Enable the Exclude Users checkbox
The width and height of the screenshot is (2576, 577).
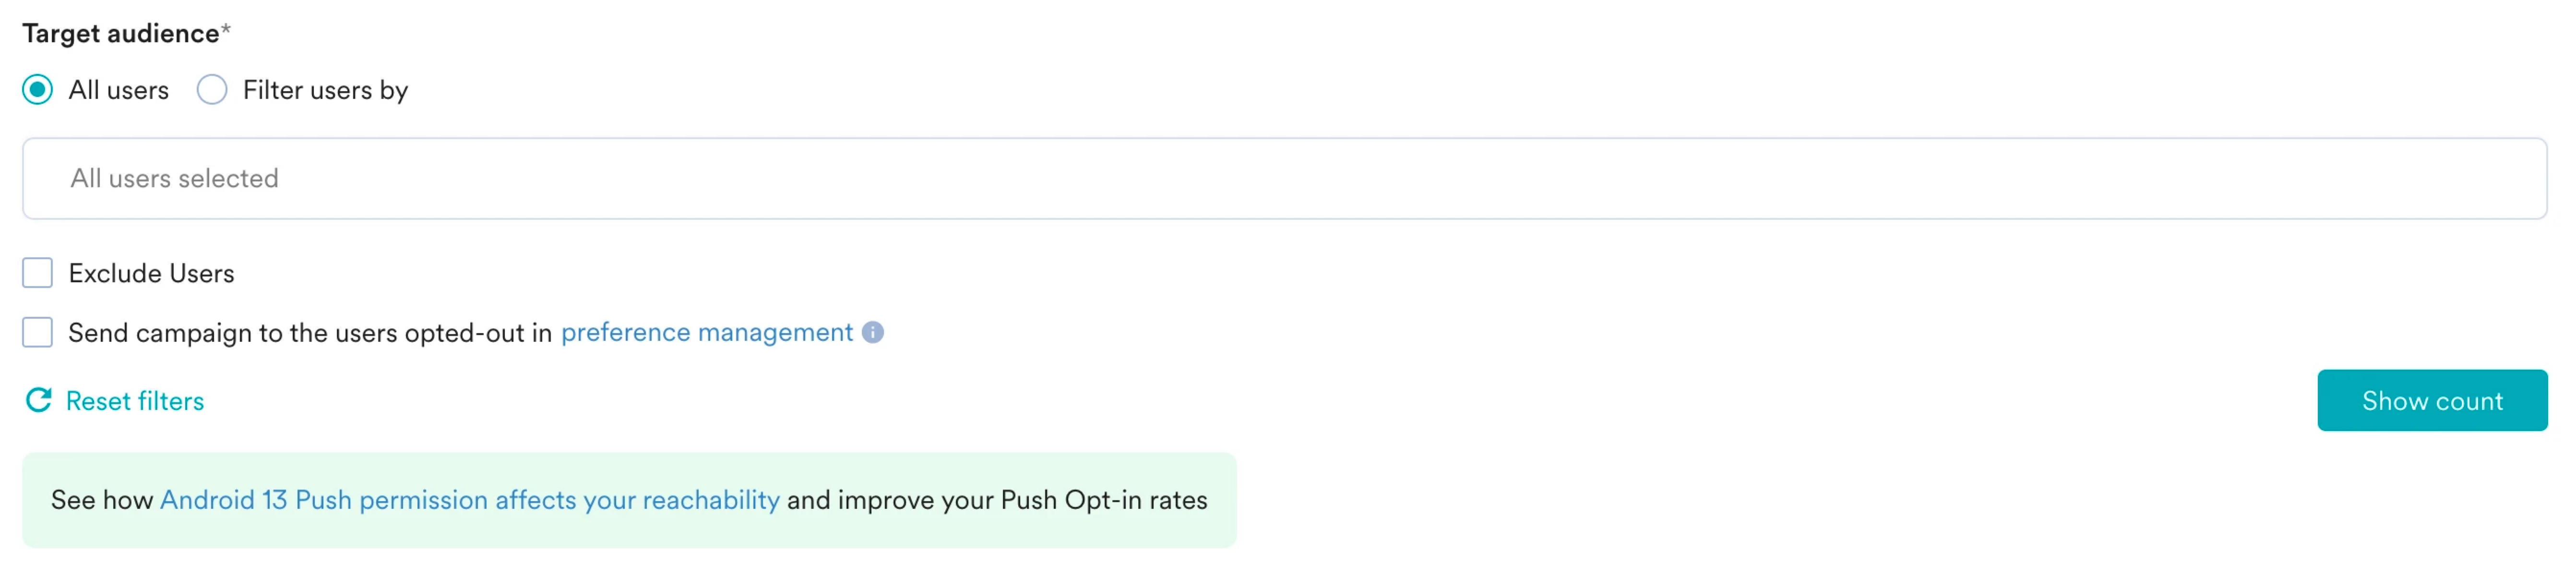[38, 273]
